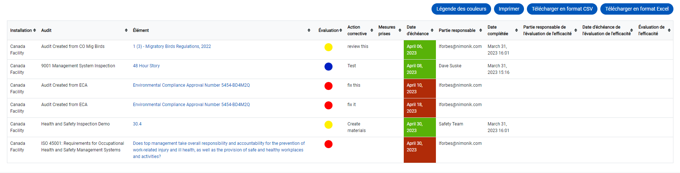Click March 31, 2023 15:16 completion date
The image size is (680, 173).
click(x=498, y=69)
